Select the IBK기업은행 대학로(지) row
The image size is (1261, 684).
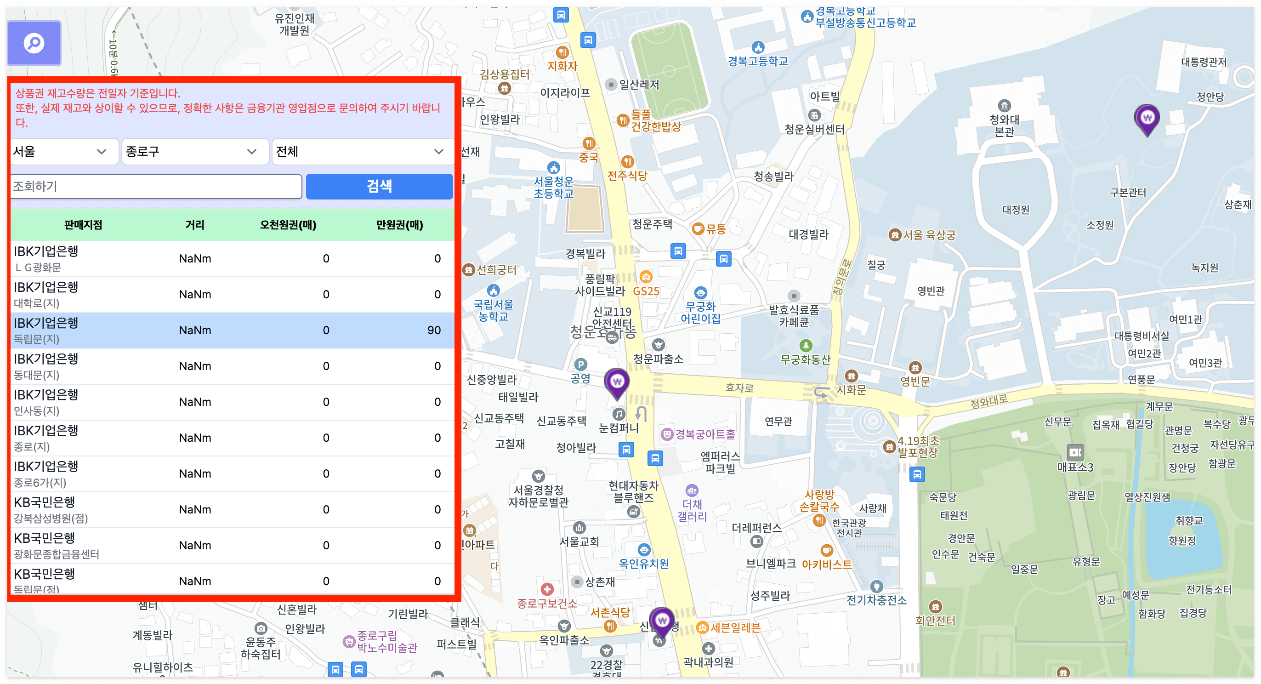(232, 295)
